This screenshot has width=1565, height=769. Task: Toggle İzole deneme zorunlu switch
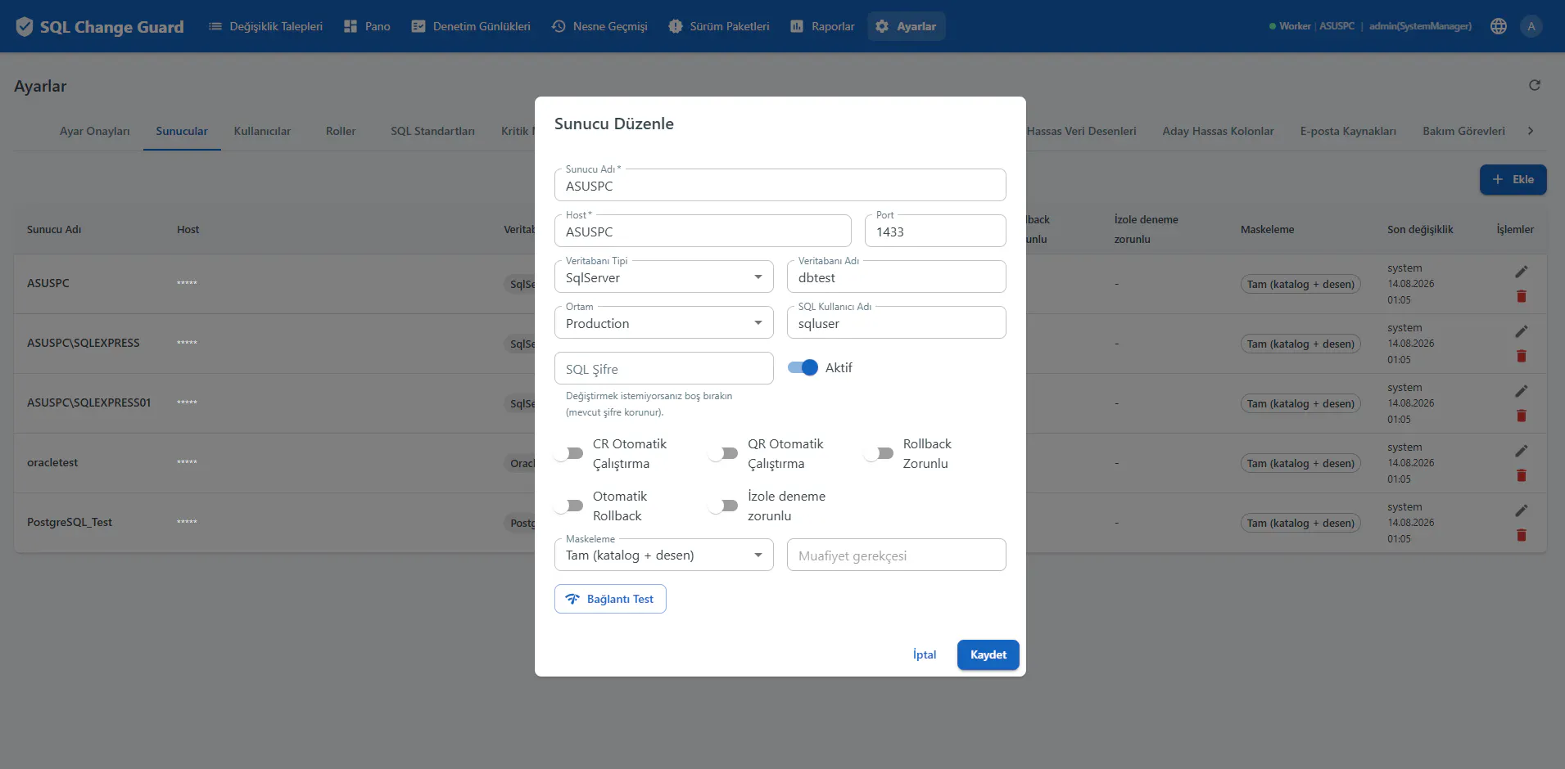tap(723, 506)
